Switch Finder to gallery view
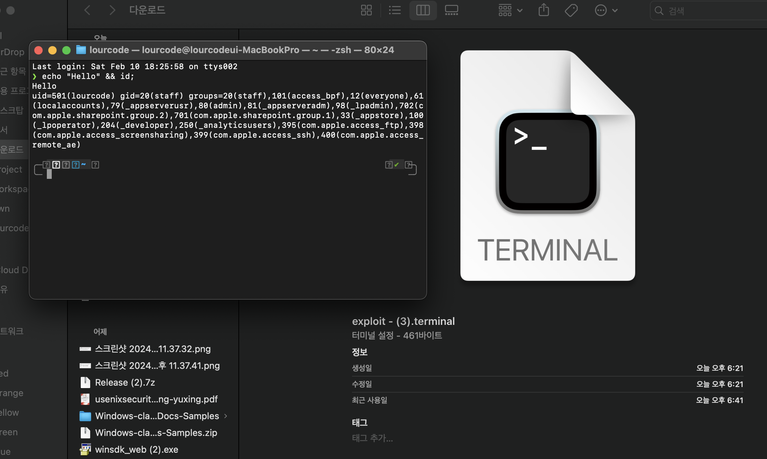The height and width of the screenshot is (459, 767). coord(451,10)
